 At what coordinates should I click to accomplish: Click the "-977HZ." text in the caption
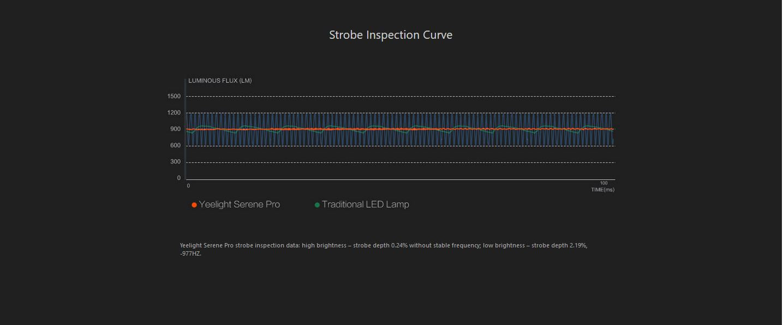pos(190,253)
